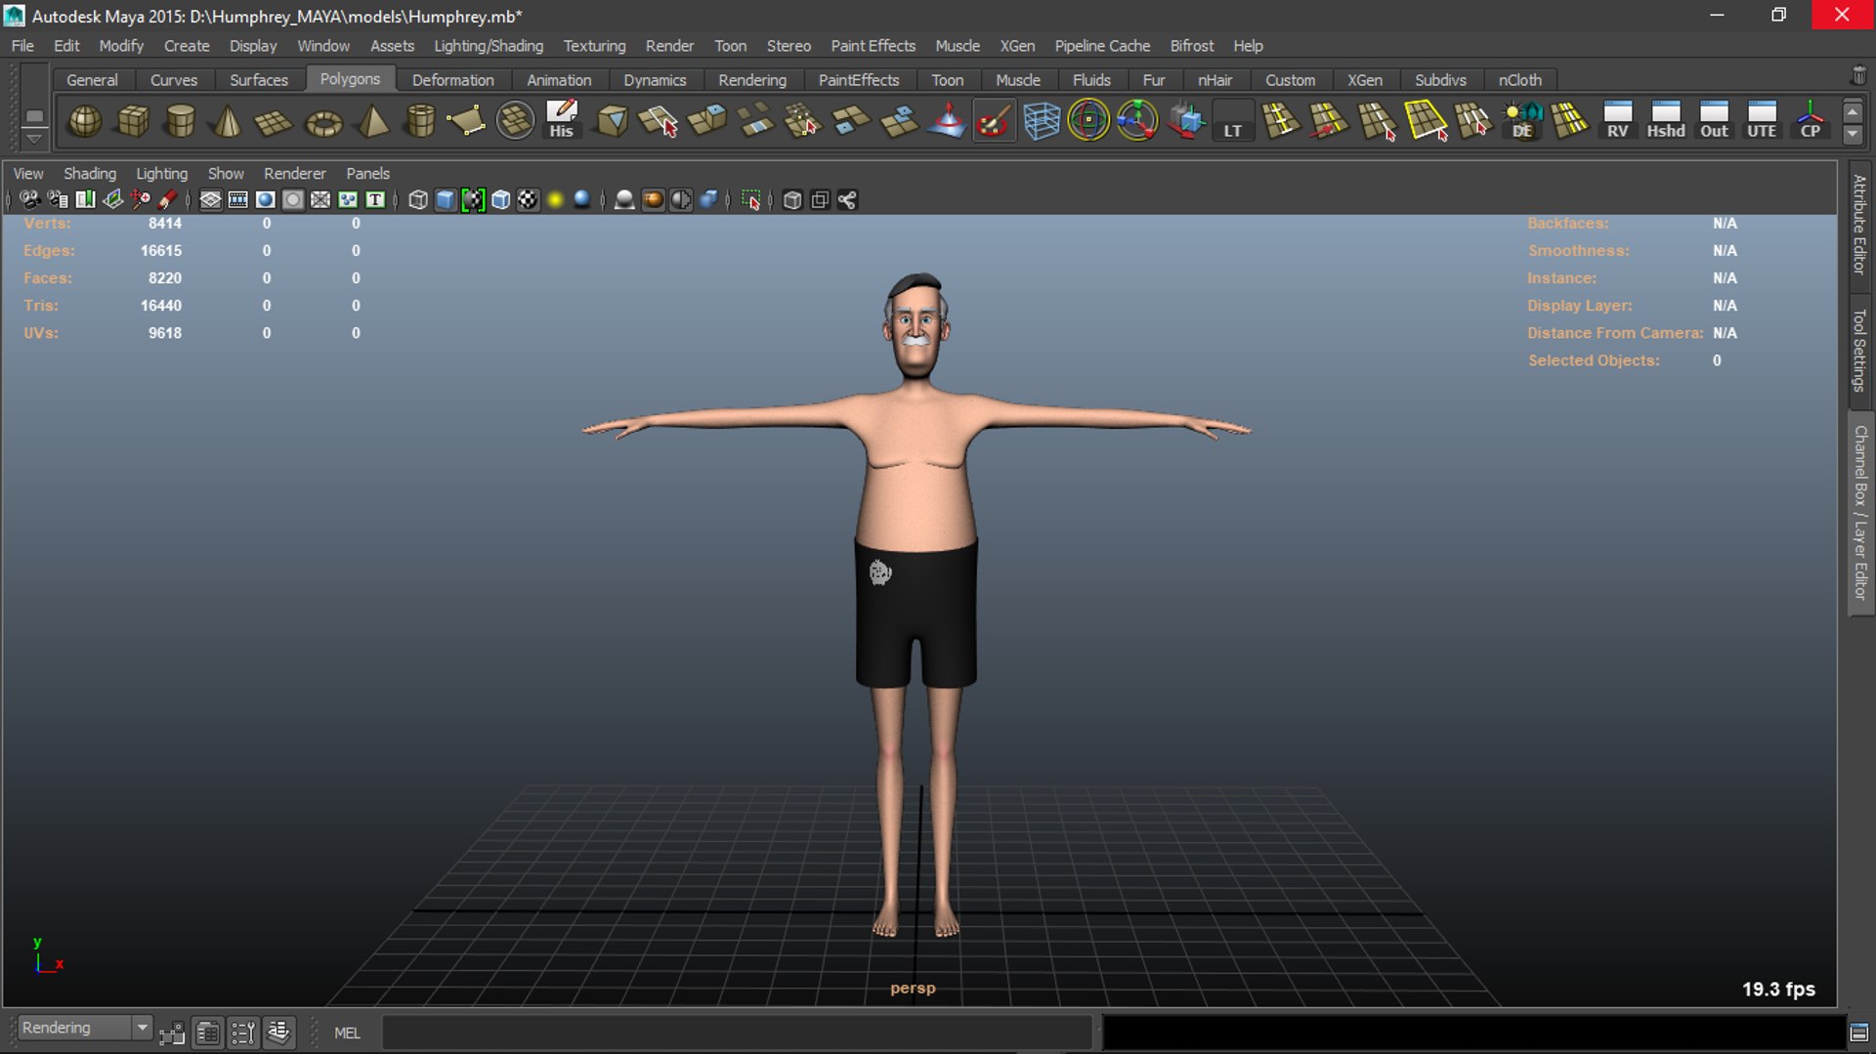Open Channel Box / Layer Editor side tab

tap(1859, 513)
